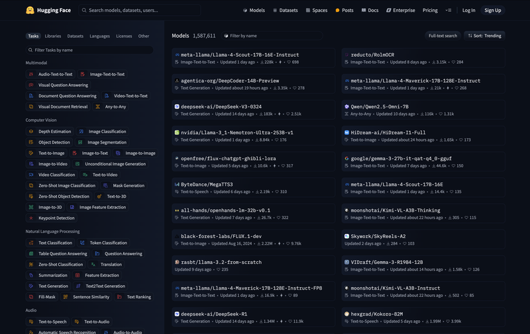Open Posts in the top navigation

point(344,10)
